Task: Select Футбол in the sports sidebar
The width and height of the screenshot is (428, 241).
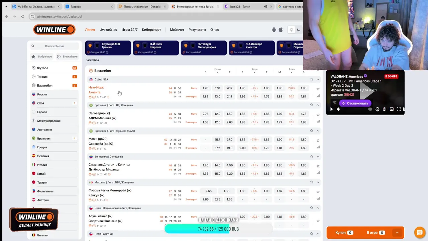Action: click(55, 68)
